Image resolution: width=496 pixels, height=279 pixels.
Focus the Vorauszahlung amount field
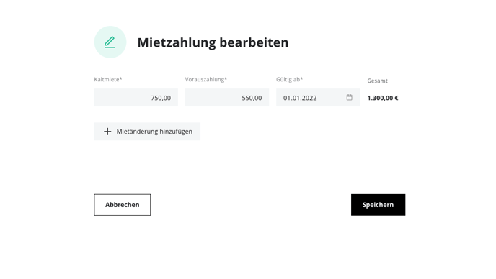[x=227, y=98]
